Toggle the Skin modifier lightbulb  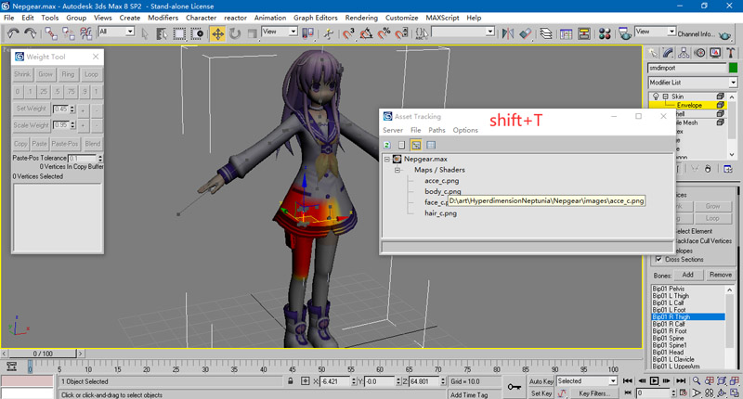tap(657, 97)
